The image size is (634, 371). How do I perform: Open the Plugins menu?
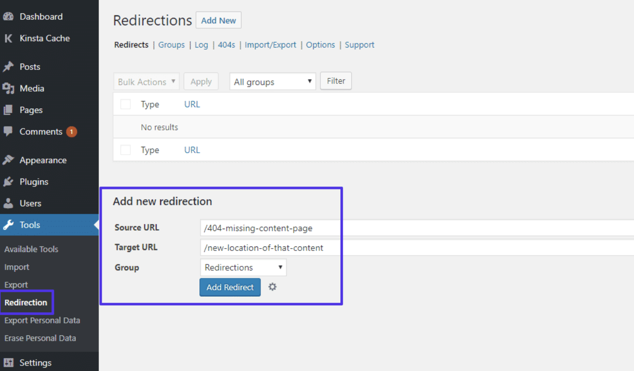34,182
